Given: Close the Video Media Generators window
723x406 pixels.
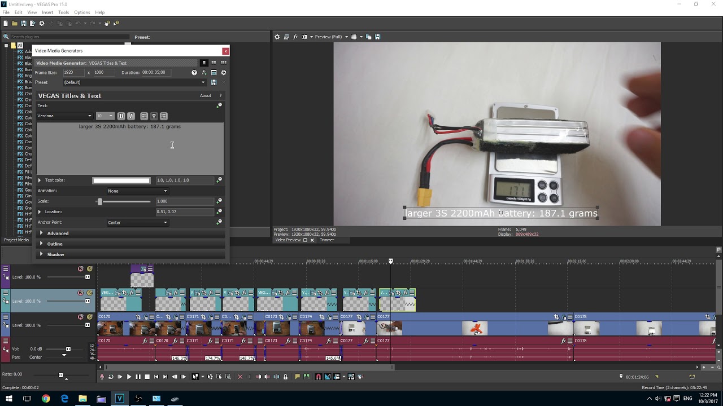Looking at the screenshot, I should (x=225, y=51).
